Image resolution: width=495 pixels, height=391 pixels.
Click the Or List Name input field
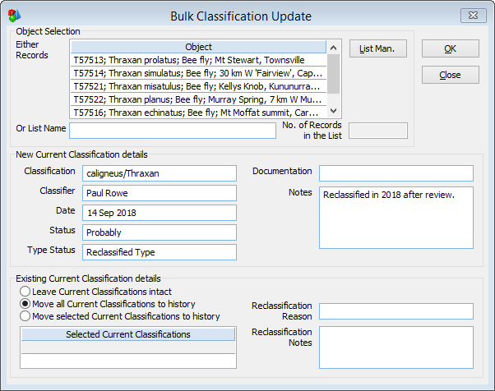[x=173, y=131]
